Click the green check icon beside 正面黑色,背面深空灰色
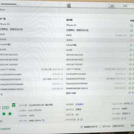This screenshot has height=134, width=134. 131,30
